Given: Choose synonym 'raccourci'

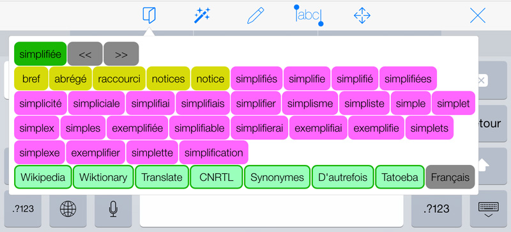Looking at the screenshot, I should 119,79.
